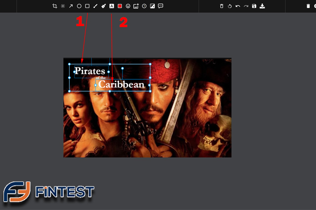This screenshot has width=316, height=210.
Task: Select the Text tool (A icon)
Action: pos(112,6)
